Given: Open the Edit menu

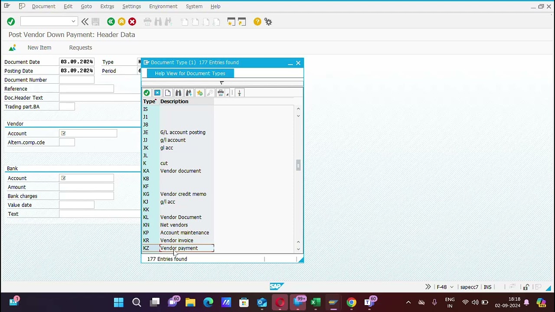Looking at the screenshot, I should (68, 6).
